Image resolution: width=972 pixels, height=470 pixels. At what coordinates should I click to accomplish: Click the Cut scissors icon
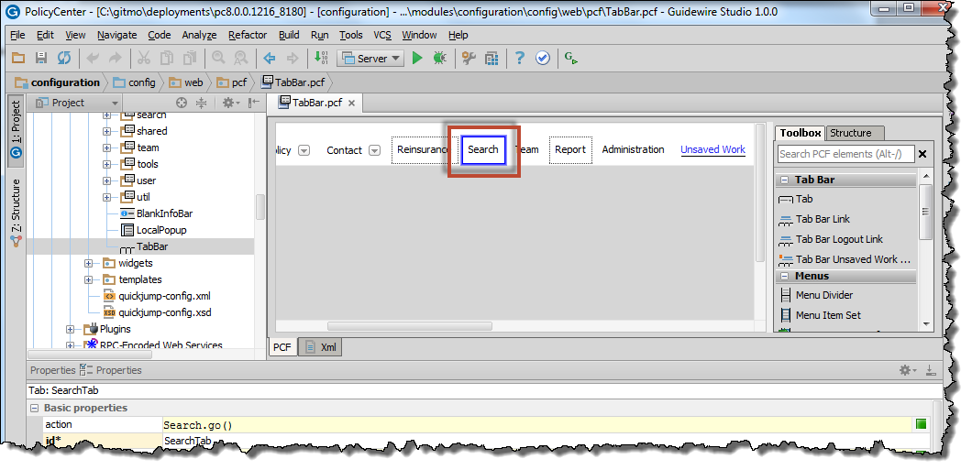[x=144, y=59]
